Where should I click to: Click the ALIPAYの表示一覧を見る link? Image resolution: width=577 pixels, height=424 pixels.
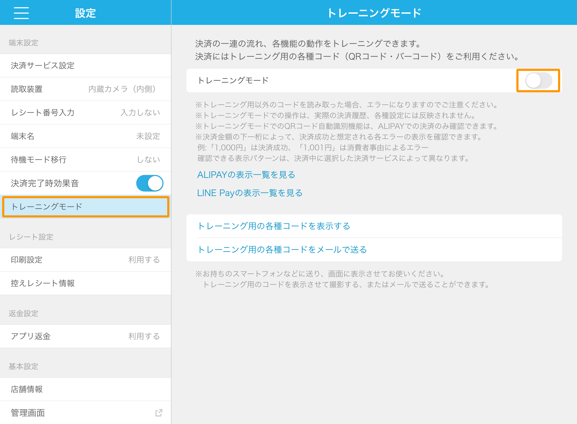[x=246, y=175]
